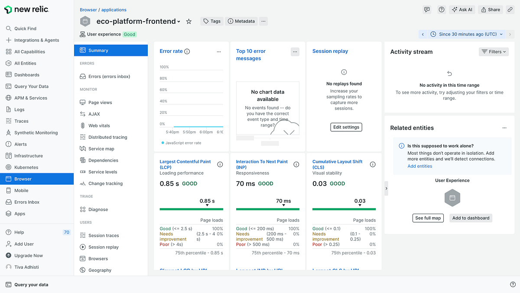Viewport: 520px width, 293px height.
Task: Favorite the app with the star
Action: 188,21
